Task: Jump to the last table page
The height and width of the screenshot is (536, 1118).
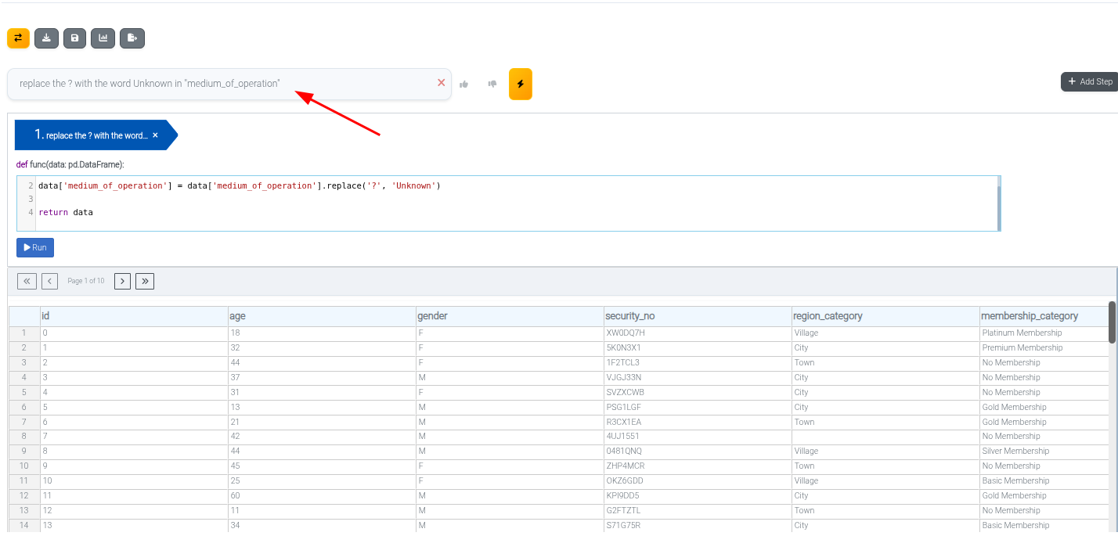Action: tap(145, 281)
